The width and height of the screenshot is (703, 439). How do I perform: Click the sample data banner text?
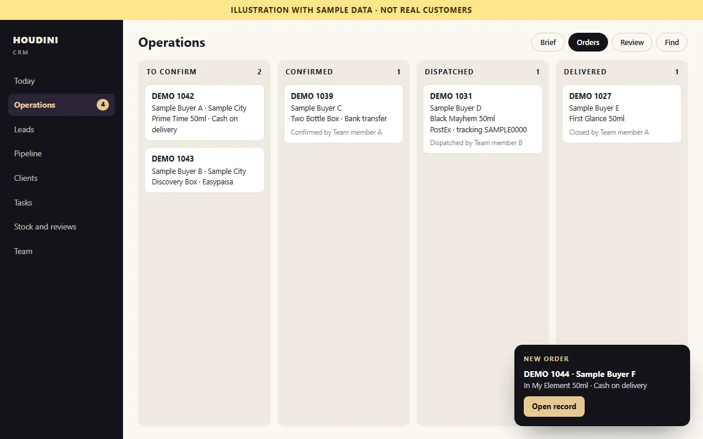pyautogui.click(x=351, y=10)
